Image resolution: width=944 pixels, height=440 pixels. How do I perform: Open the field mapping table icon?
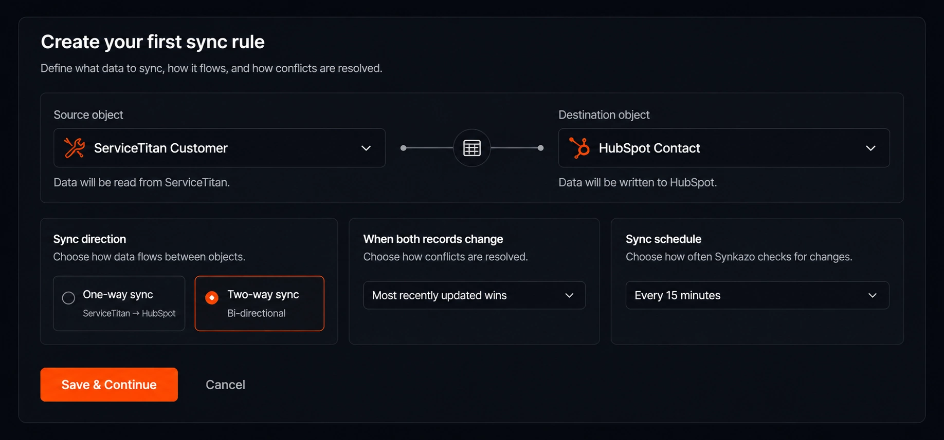(472, 148)
